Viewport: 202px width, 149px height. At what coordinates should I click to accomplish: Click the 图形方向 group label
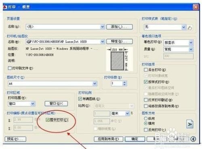pyautogui.click(x=148, y=113)
